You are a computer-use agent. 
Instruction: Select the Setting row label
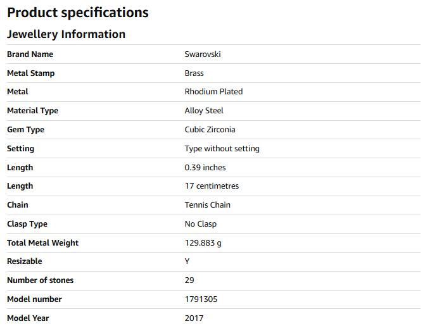(x=20, y=149)
